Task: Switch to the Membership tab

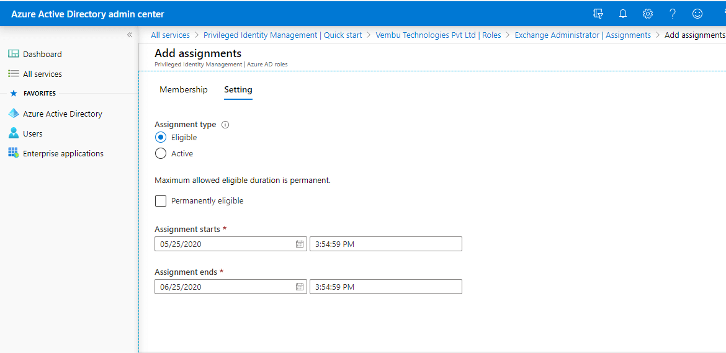Action: (183, 90)
